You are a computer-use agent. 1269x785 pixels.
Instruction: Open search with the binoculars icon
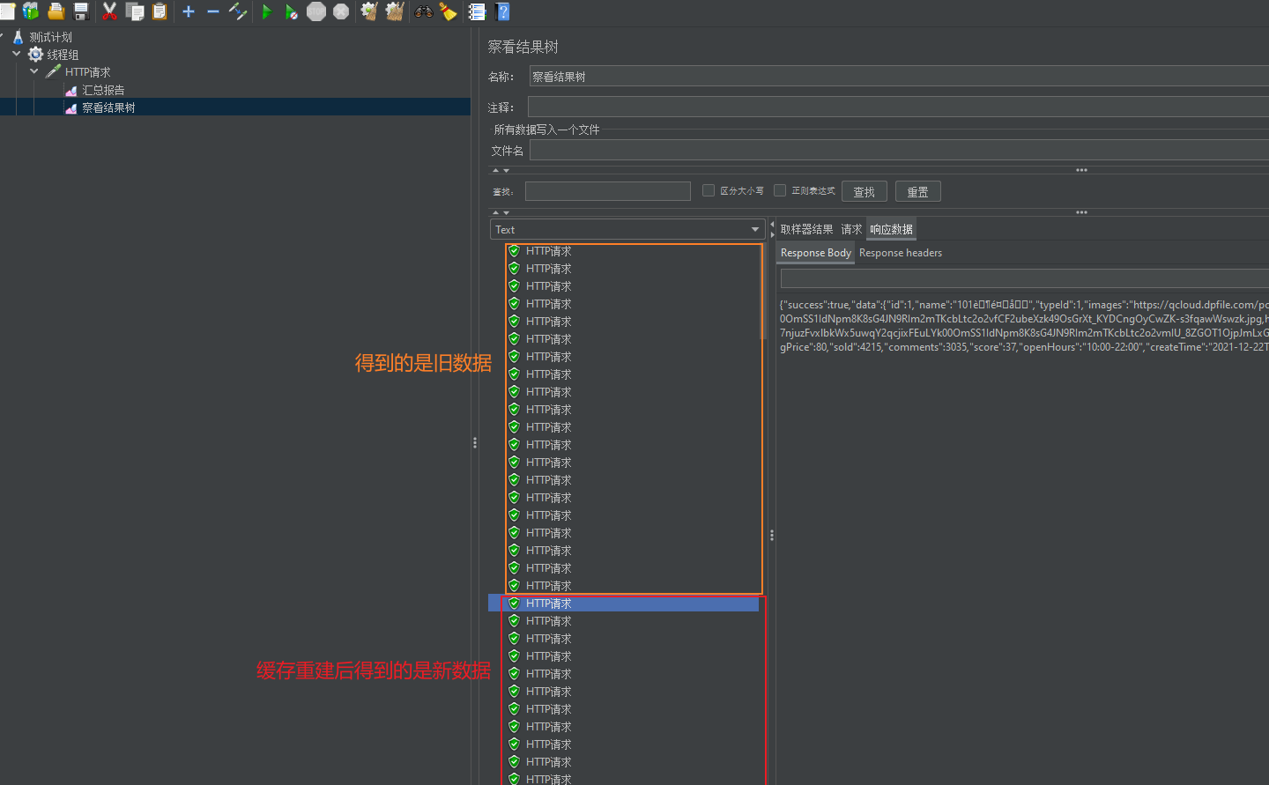424,11
